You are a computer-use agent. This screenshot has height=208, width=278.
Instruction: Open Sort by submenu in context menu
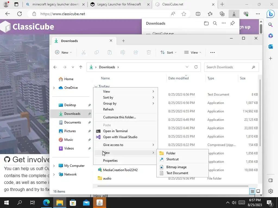pyautogui.click(x=125, y=97)
